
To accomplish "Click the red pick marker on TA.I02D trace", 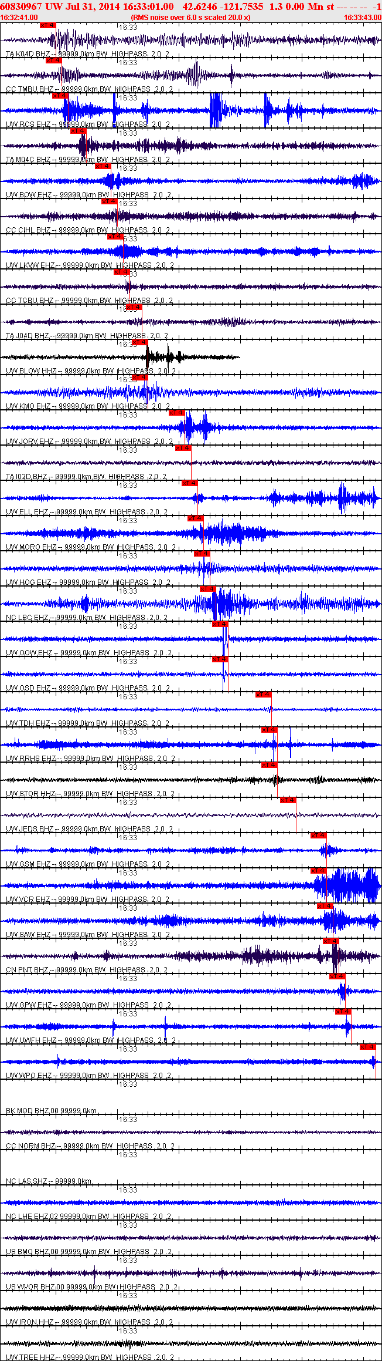I will 183,448.
